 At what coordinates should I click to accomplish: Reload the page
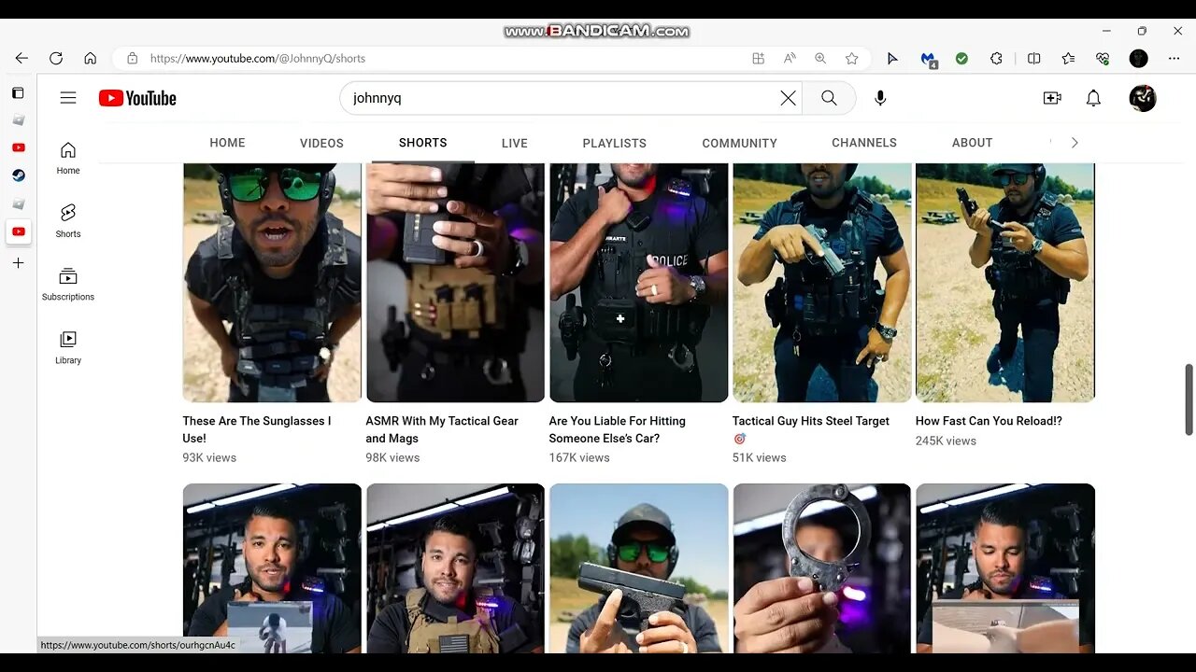tap(56, 58)
